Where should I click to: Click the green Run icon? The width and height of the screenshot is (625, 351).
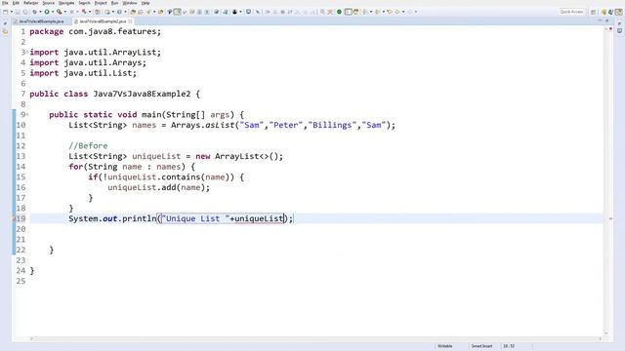coord(47,12)
